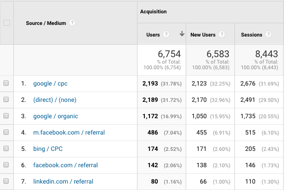
Task: Check the box for google / cpc row
Action: pyautogui.click(x=6, y=83)
